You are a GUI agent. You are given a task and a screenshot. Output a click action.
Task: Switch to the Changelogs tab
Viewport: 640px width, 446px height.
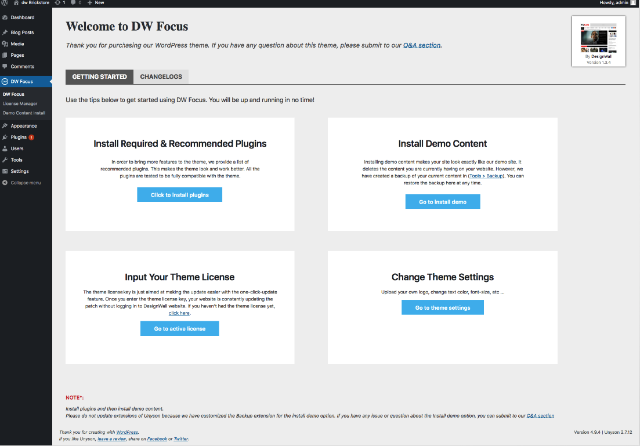pyautogui.click(x=161, y=77)
